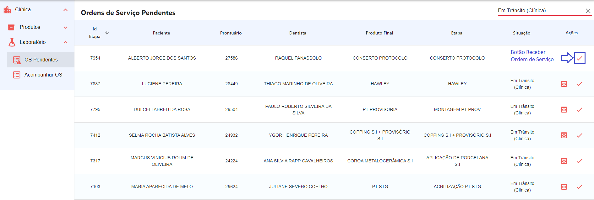Show order 7795 with eye icon

pos(564,110)
